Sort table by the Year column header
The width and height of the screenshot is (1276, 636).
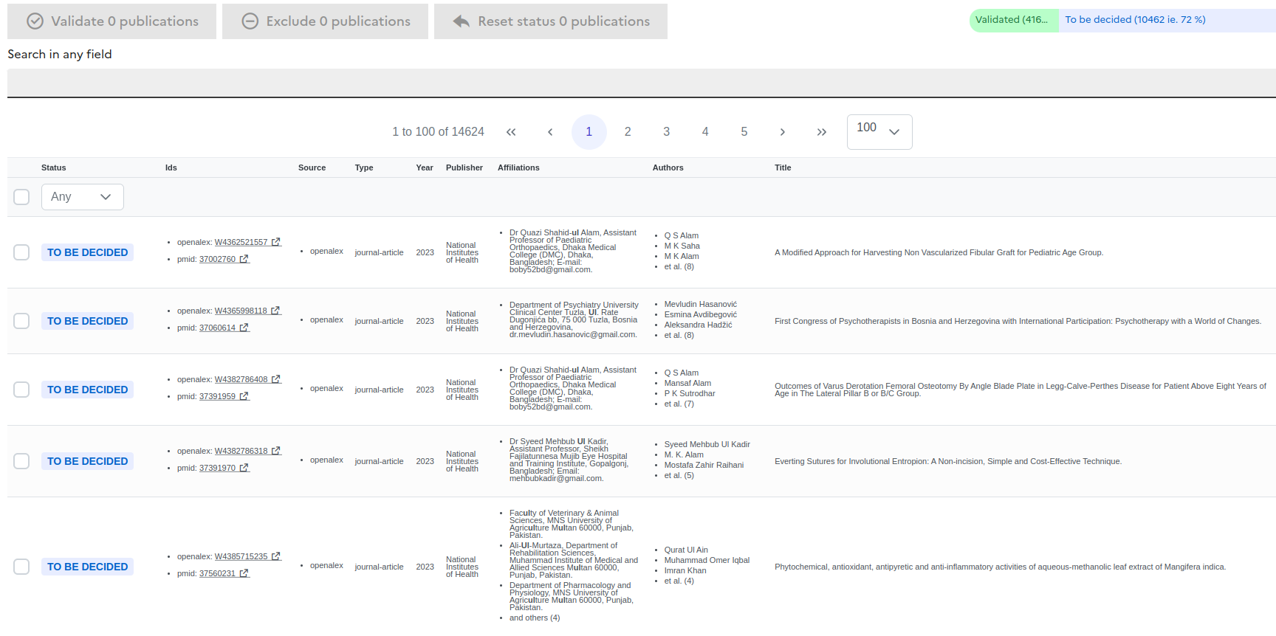[424, 167]
